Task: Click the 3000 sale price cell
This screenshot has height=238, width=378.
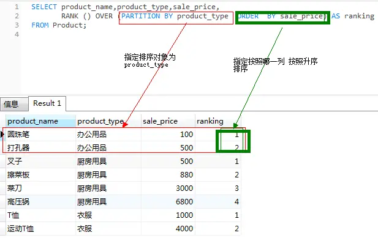Action: (x=168, y=188)
